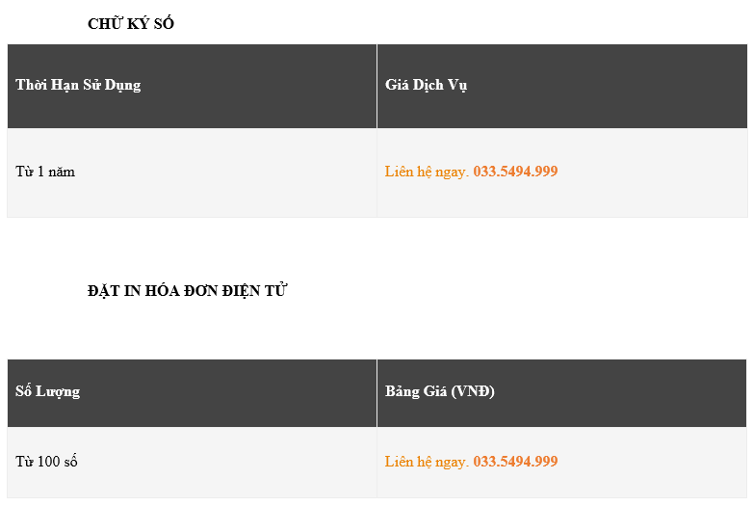Click the "Từ 100 số" table cell
This screenshot has width=753, height=506.
pos(46,462)
